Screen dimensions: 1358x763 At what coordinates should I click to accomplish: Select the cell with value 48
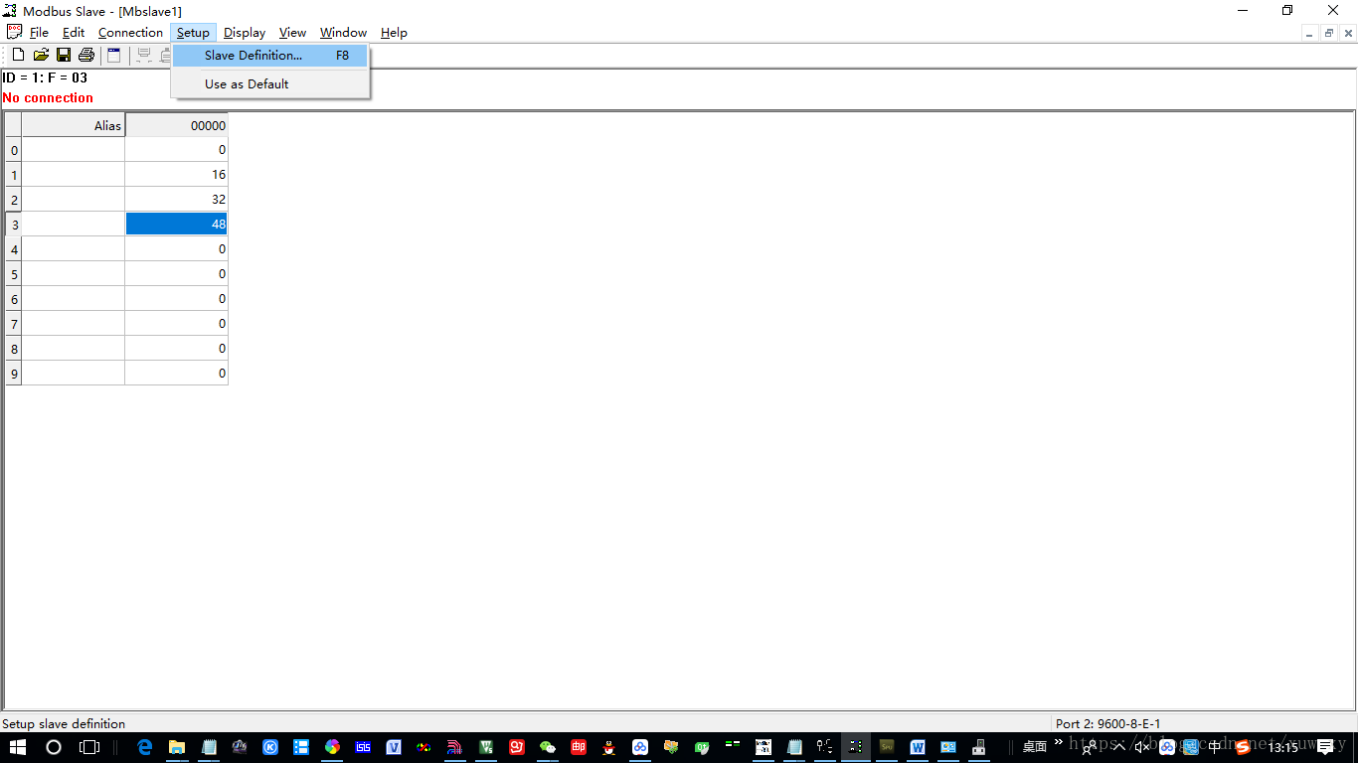177,225
